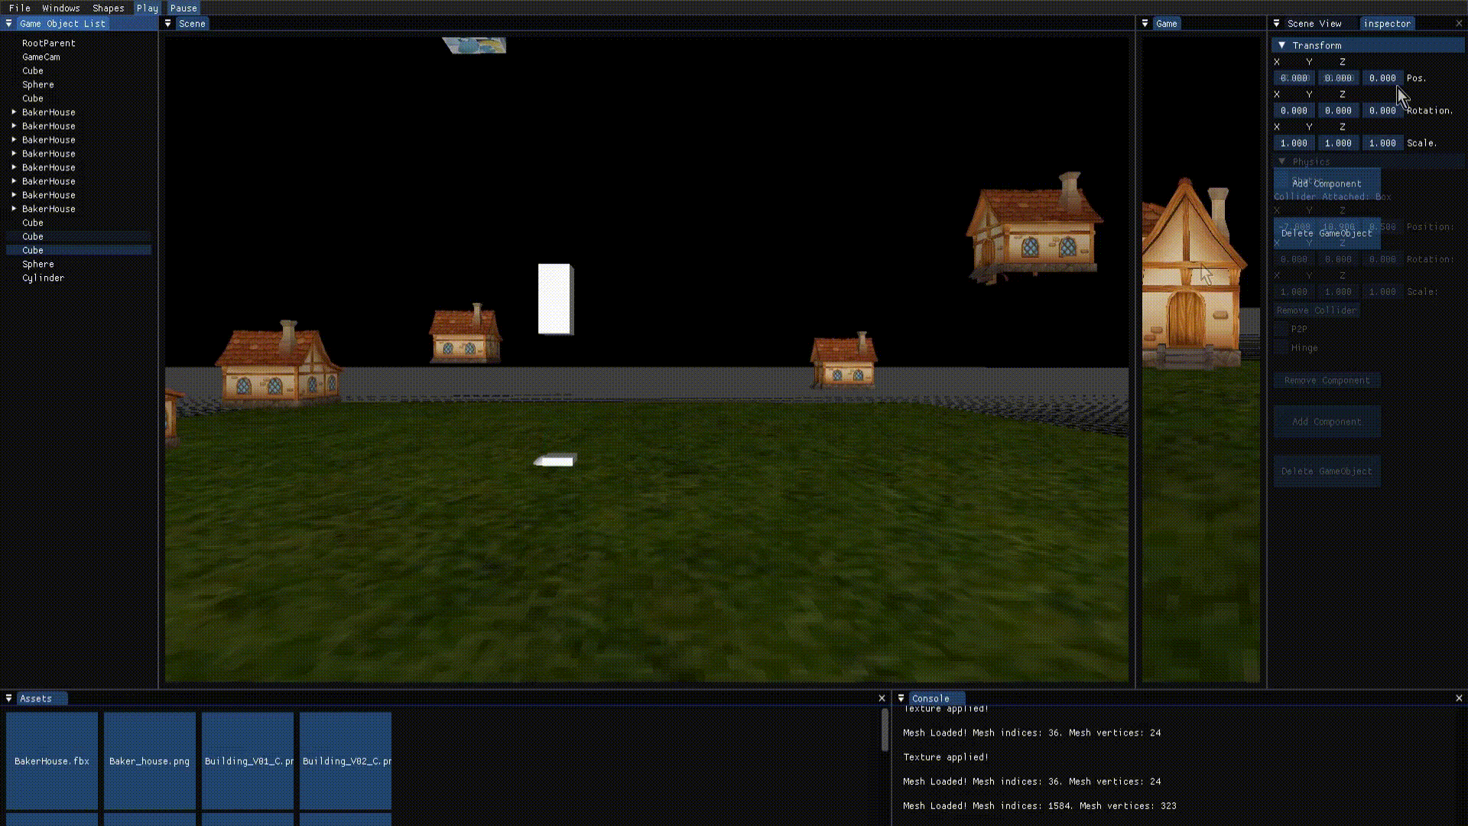This screenshot has width=1468, height=826.
Task: Enable the P2P constraint checkbox
Action: [x=1283, y=329]
